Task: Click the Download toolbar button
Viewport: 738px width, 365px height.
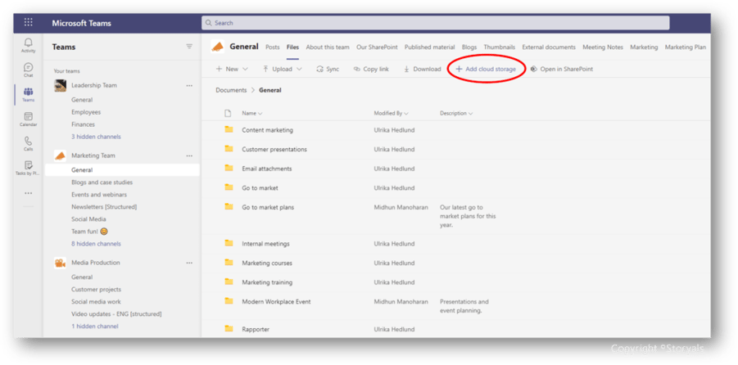Action: tap(422, 69)
